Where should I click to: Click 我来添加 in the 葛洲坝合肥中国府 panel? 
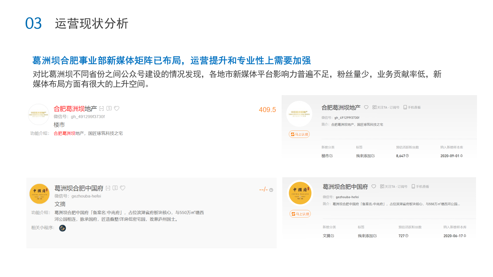pyautogui.click(x=367, y=236)
